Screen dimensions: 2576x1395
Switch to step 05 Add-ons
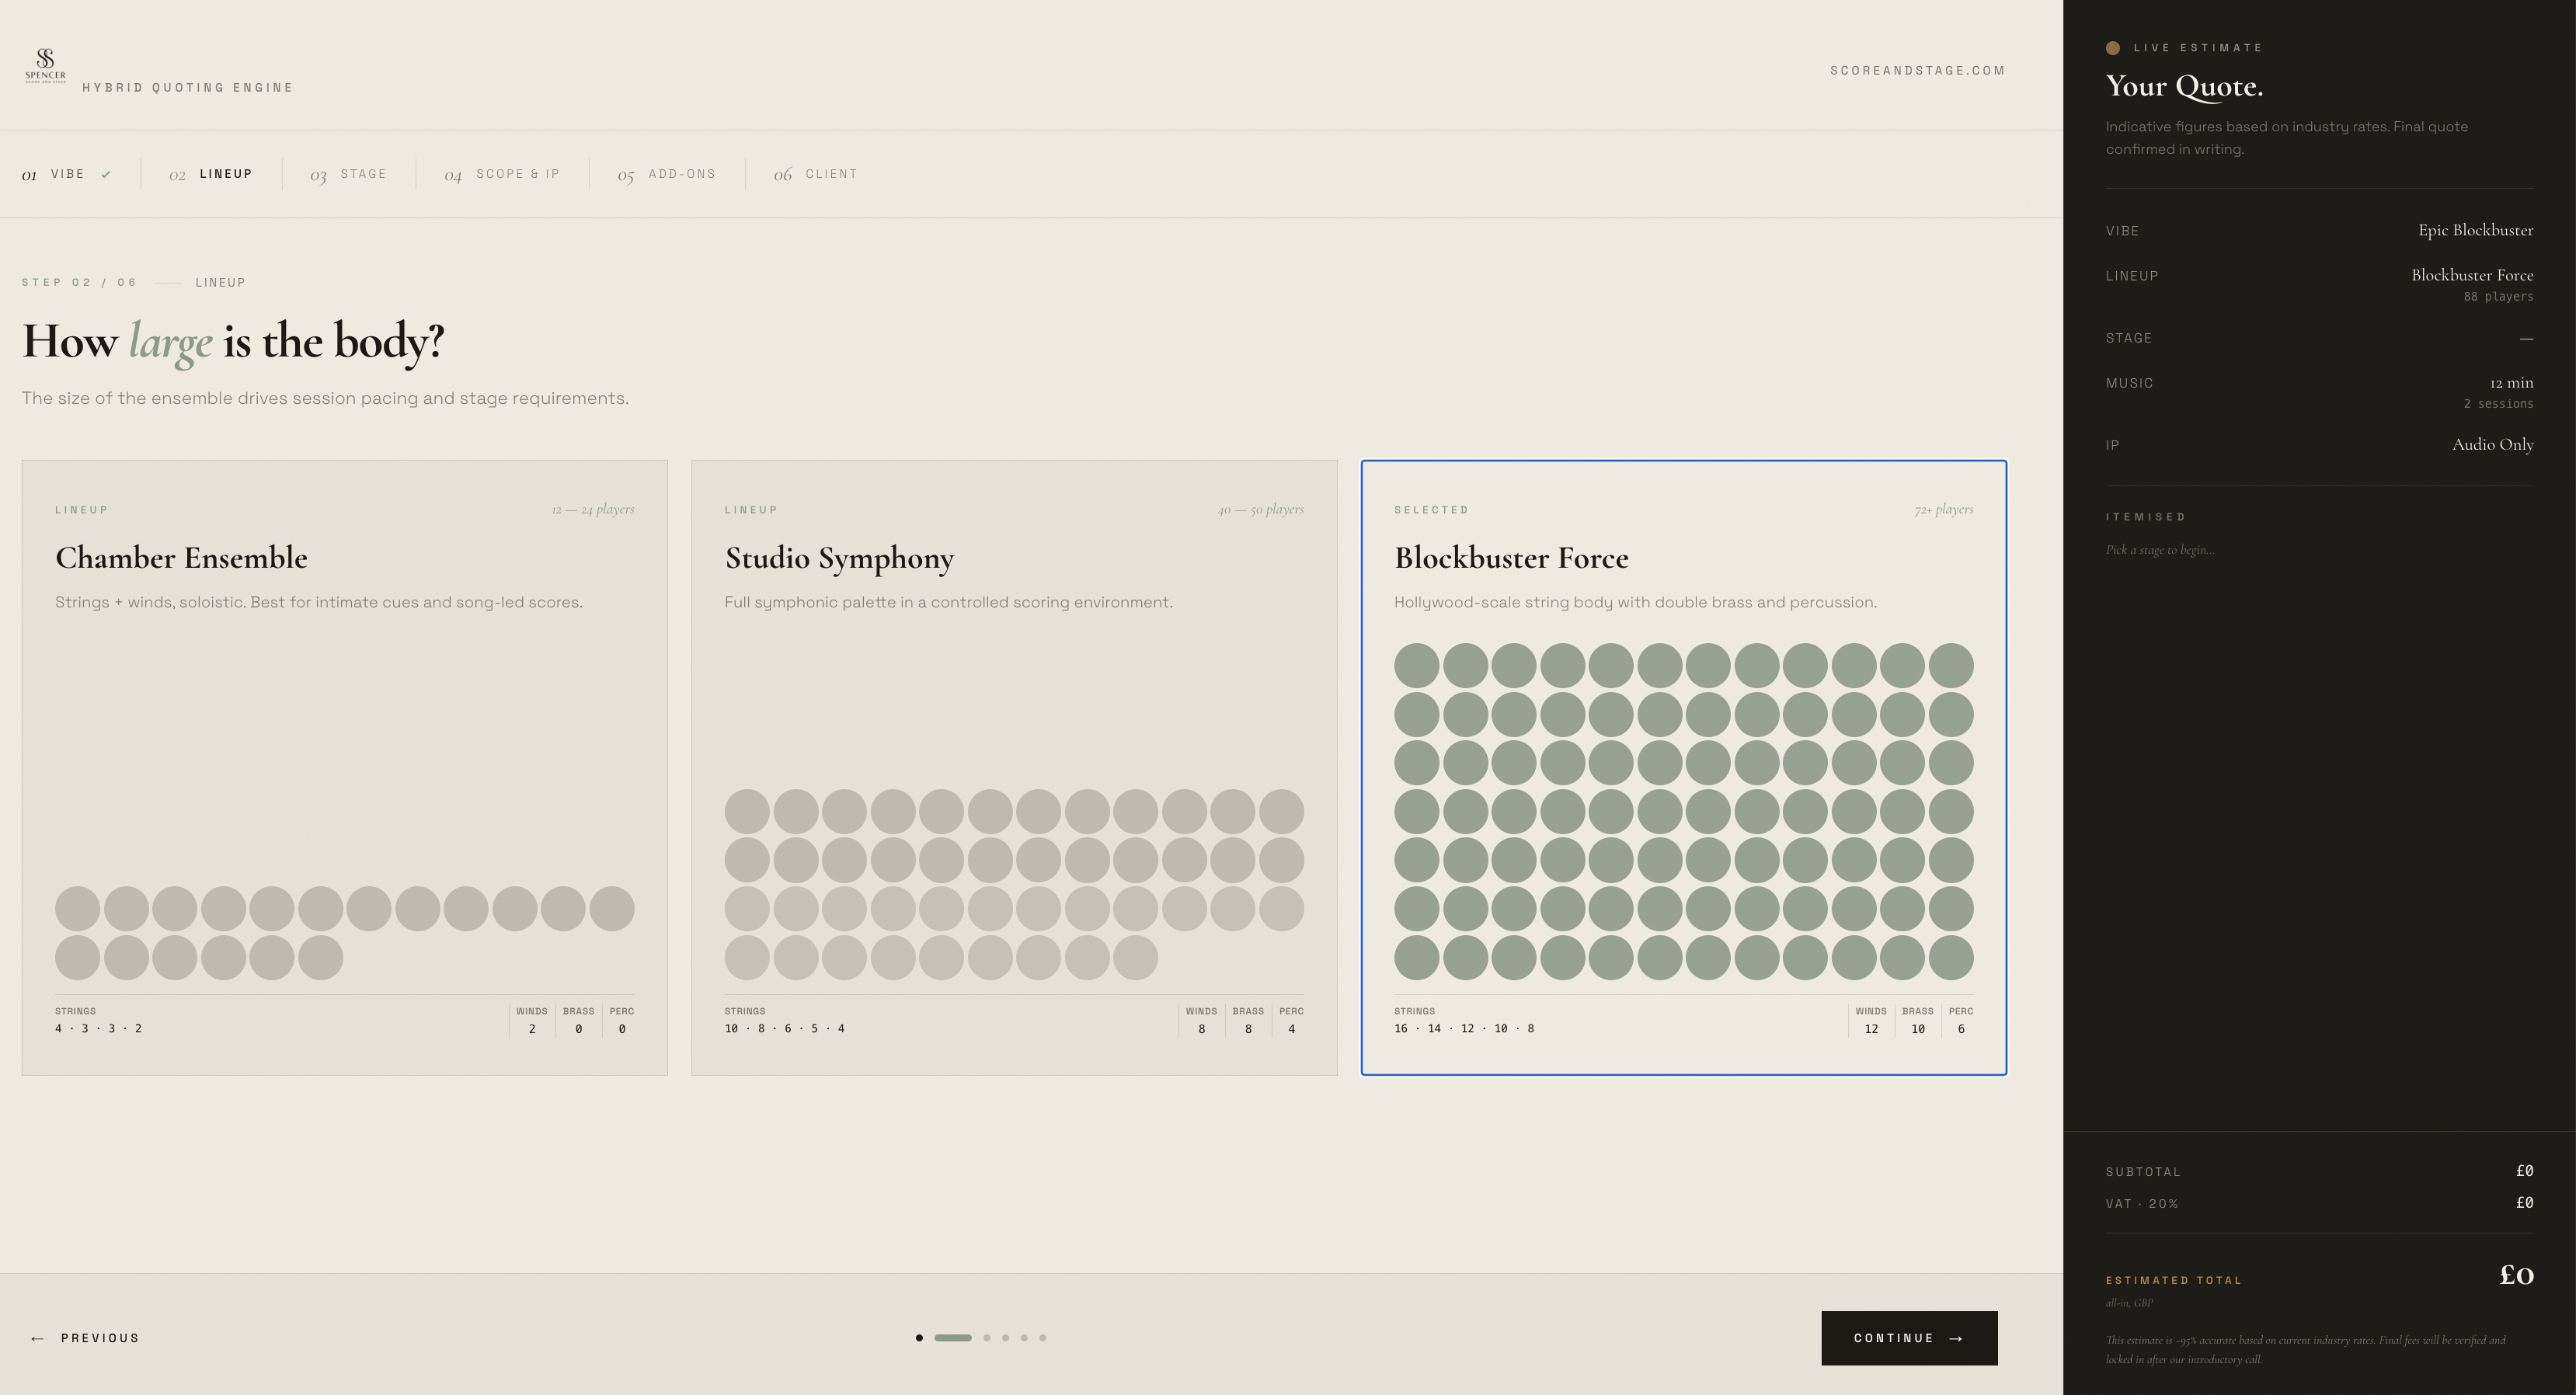click(667, 174)
